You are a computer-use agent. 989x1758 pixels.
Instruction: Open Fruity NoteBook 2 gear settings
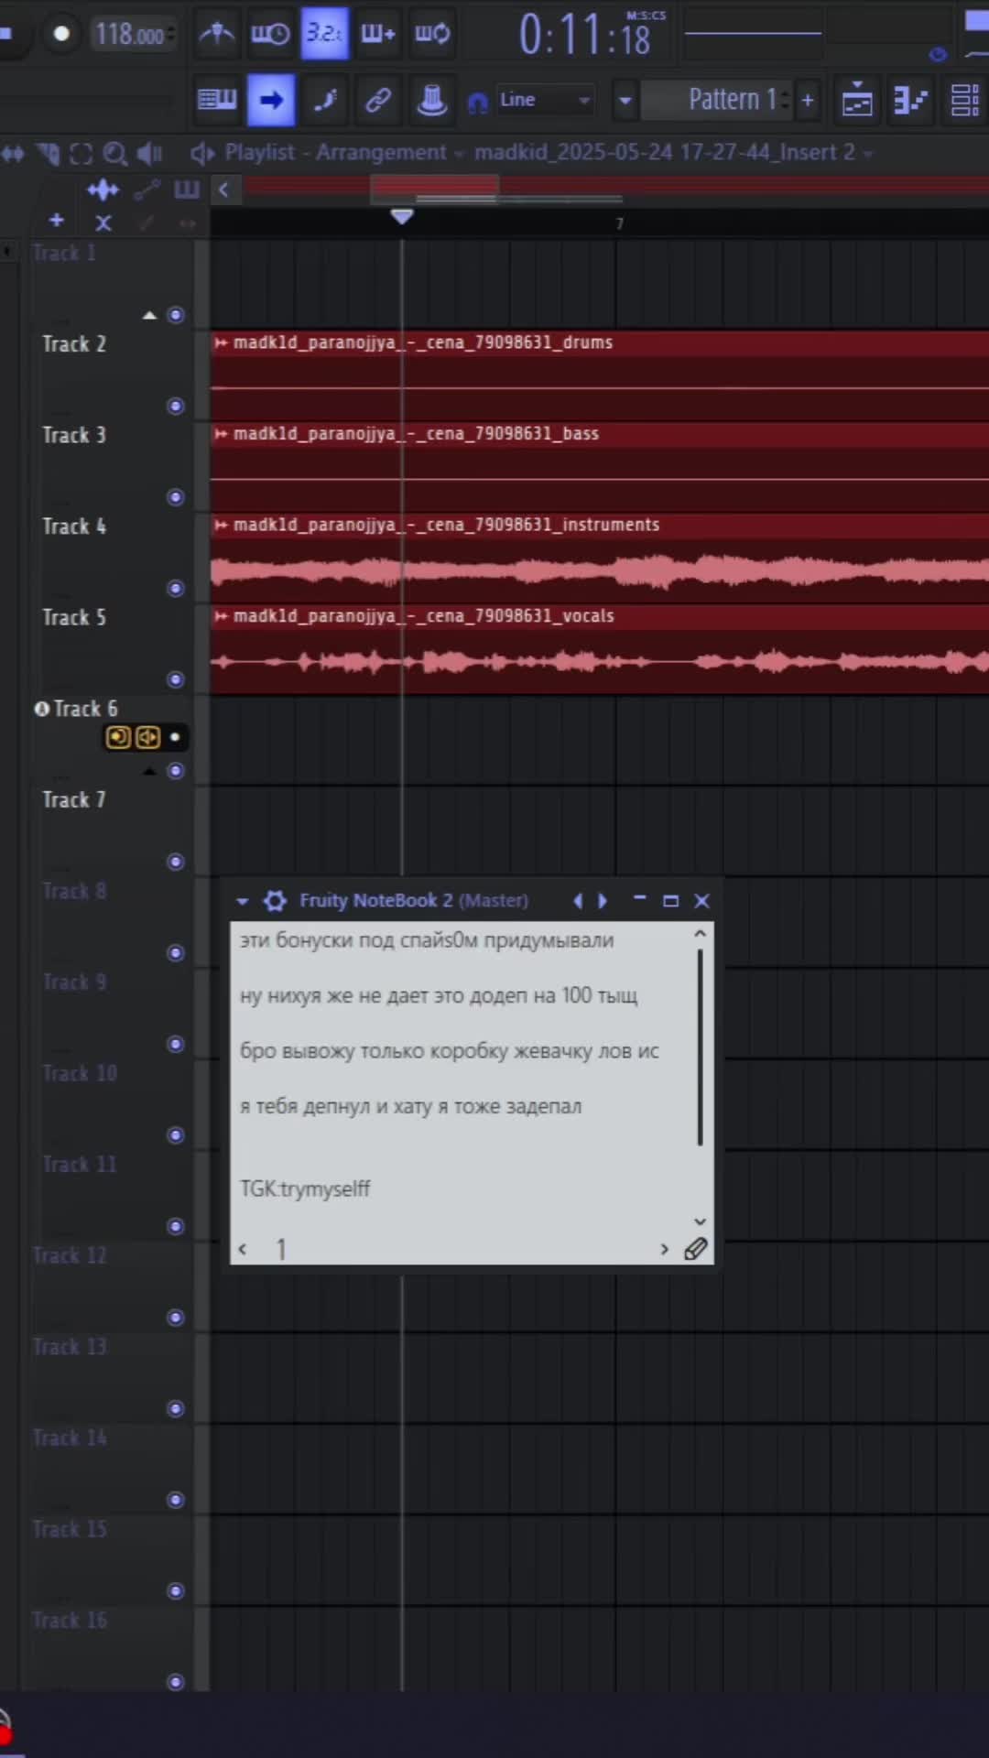coord(275,901)
